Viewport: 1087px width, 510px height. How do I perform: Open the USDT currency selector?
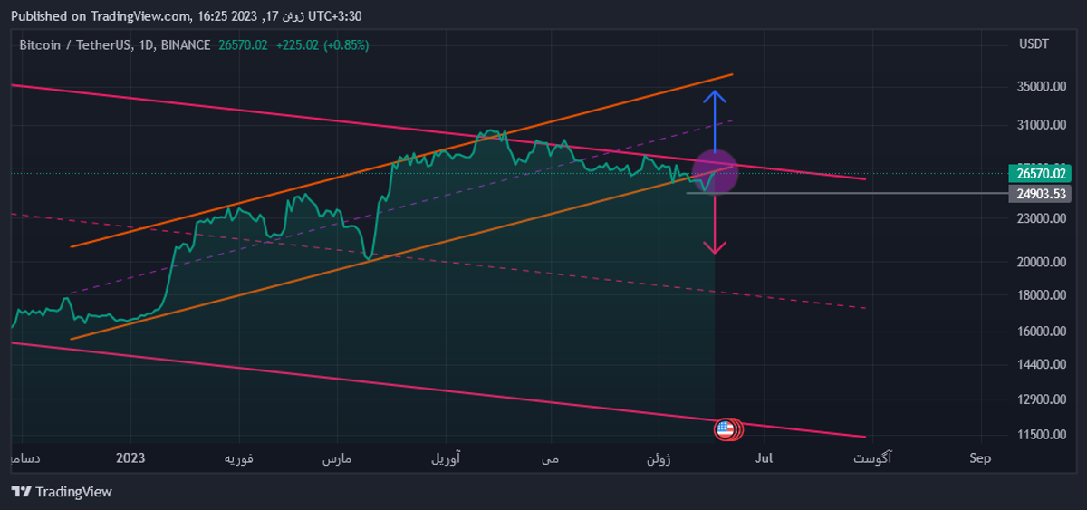pos(1034,44)
